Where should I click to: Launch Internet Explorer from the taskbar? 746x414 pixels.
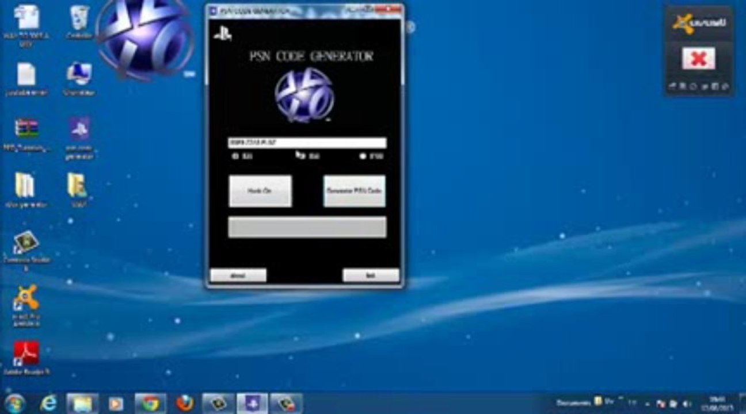pyautogui.click(x=49, y=404)
